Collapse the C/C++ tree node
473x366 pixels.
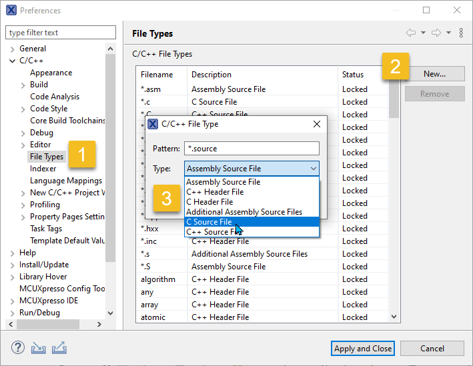click(12, 61)
